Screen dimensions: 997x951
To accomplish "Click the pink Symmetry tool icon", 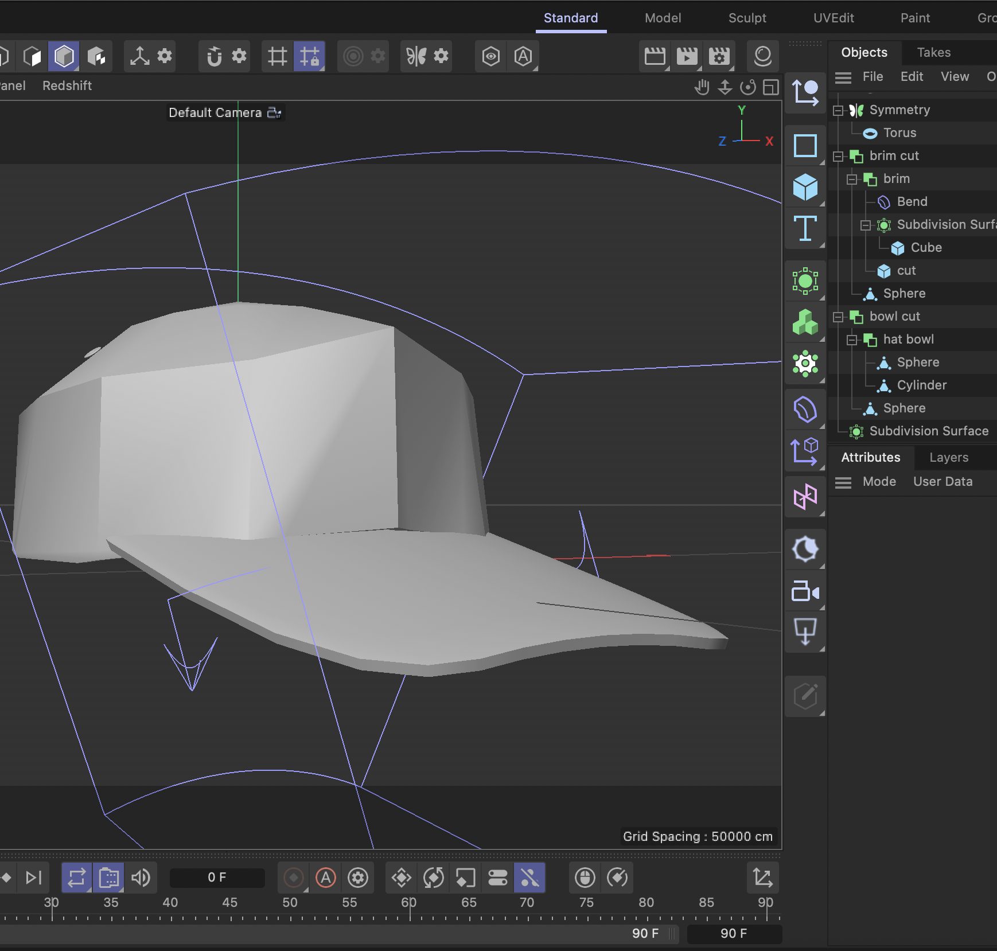I will pyautogui.click(x=805, y=496).
